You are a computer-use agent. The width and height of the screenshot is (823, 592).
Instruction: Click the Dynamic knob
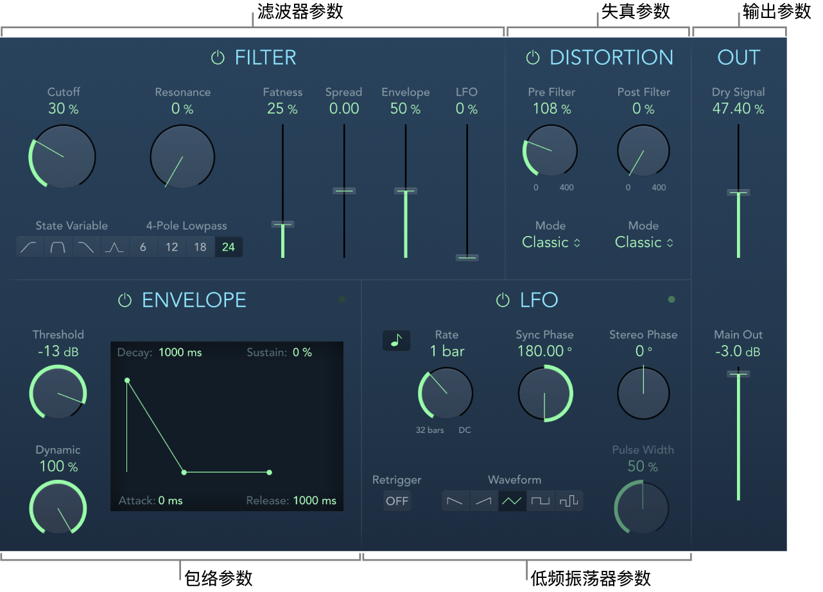pyautogui.click(x=58, y=507)
